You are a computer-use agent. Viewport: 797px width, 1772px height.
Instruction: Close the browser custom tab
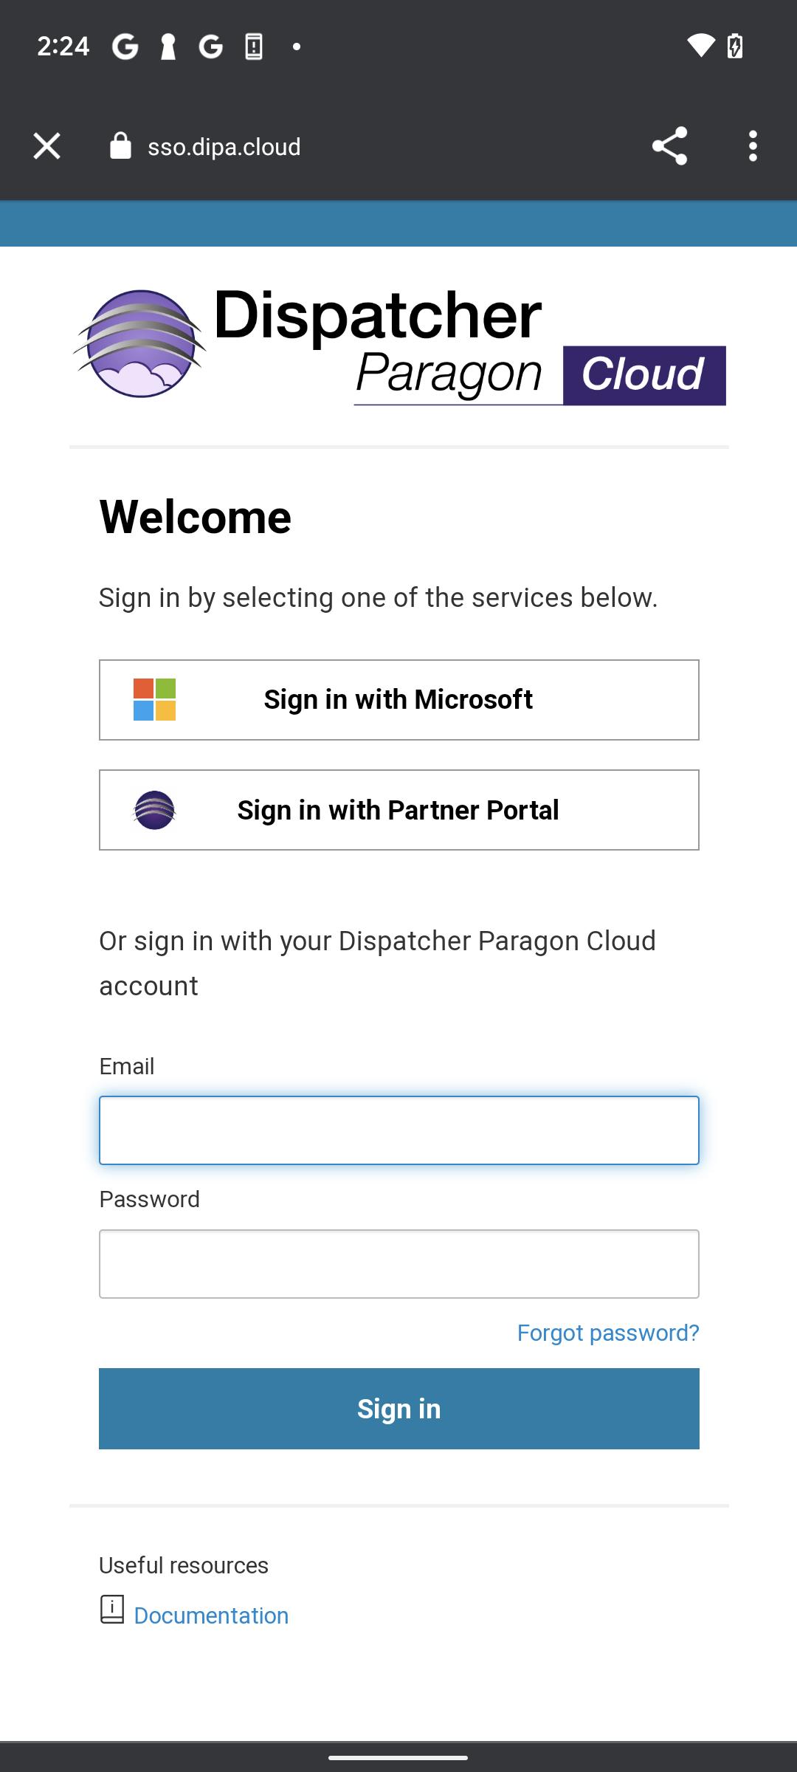click(x=46, y=146)
